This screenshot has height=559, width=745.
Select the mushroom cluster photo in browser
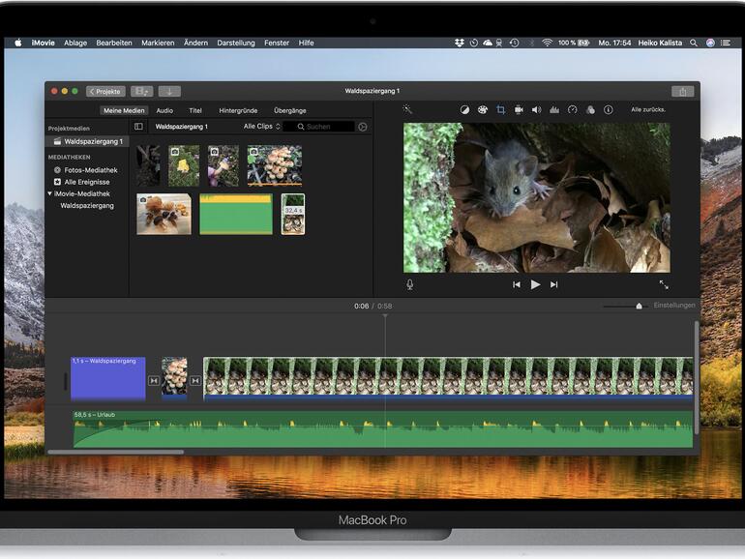coord(275,165)
